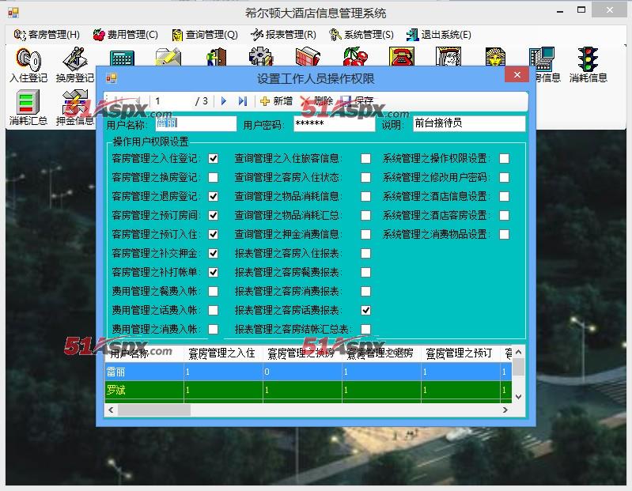Click the red book toolbar icon
This screenshot has width=632, height=491.
coord(308,57)
